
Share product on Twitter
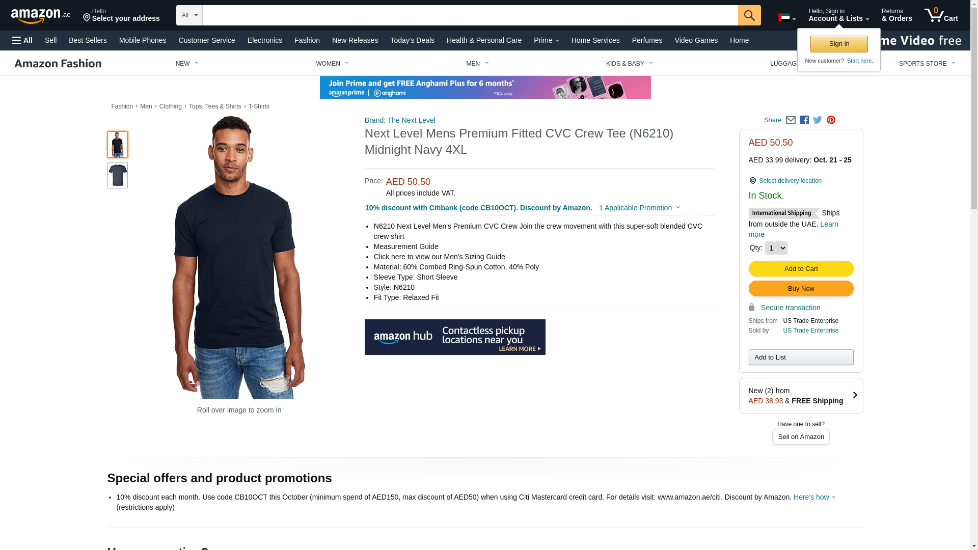tap(818, 120)
